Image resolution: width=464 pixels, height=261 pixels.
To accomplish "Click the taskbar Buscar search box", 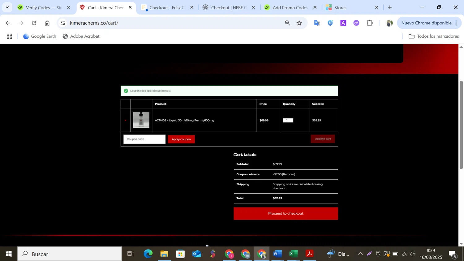I will pos(70,254).
